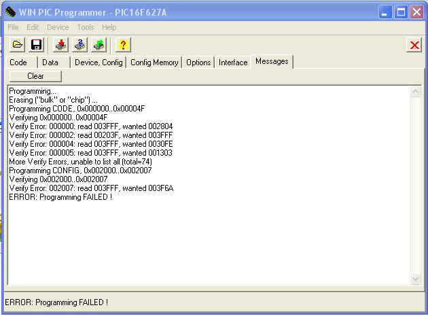Save file using floppy disk icon
428x316 pixels.
pos(36,45)
